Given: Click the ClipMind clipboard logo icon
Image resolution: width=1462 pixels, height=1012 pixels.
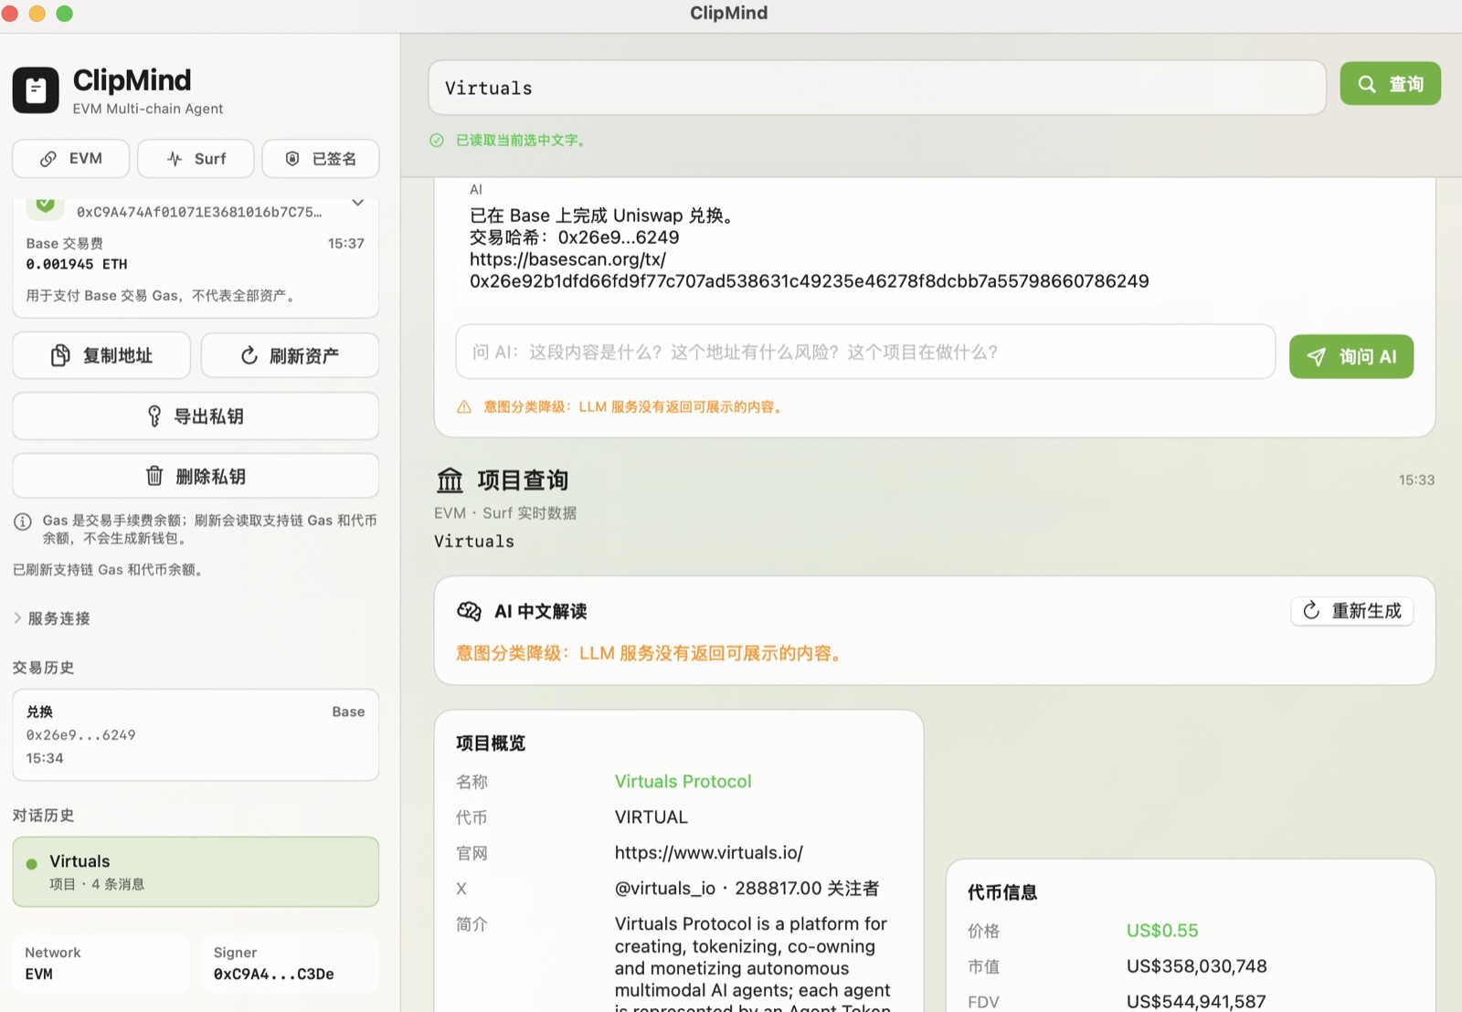Looking at the screenshot, I should [x=36, y=90].
